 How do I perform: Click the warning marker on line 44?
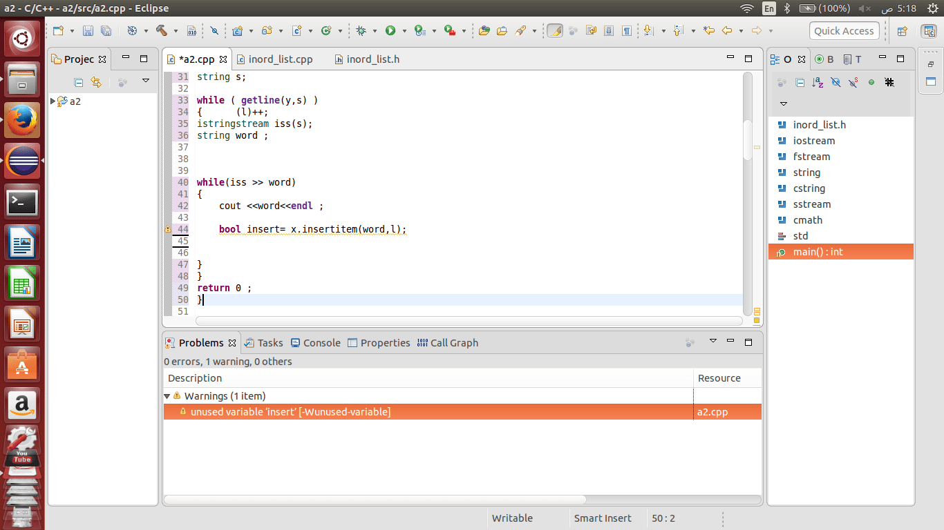(x=167, y=229)
